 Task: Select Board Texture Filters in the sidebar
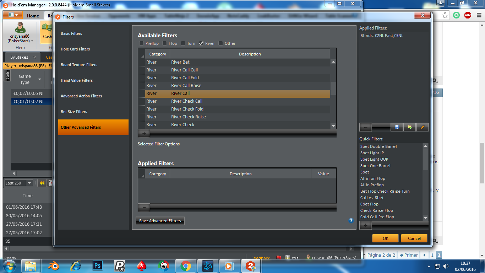click(93, 65)
